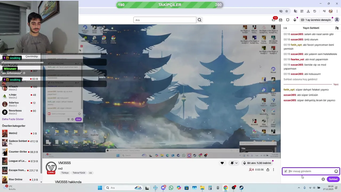Click '1 ay ücretsiz deneyin' button
Viewport: 341px width, 192px height.
click(x=316, y=20)
